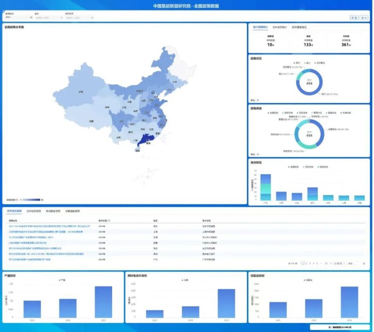Click the 江苏 bar in the province ranking chart

pyautogui.click(x=281, y=196)
